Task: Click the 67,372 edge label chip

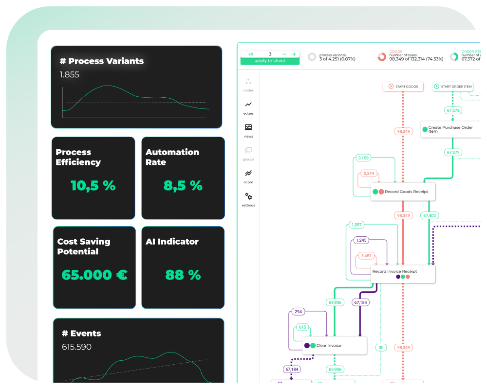Action: (453, 110)
